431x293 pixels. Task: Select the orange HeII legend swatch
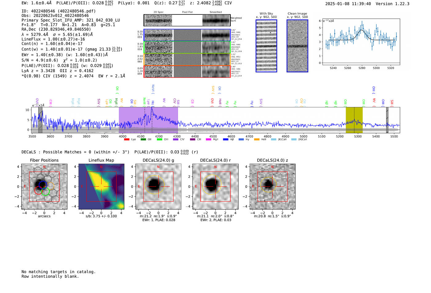click(257, 140)
